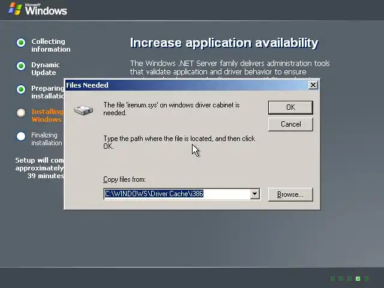Click the Files Needed title bar
This screenshot has height=288, width=384.
pos(186,85)
